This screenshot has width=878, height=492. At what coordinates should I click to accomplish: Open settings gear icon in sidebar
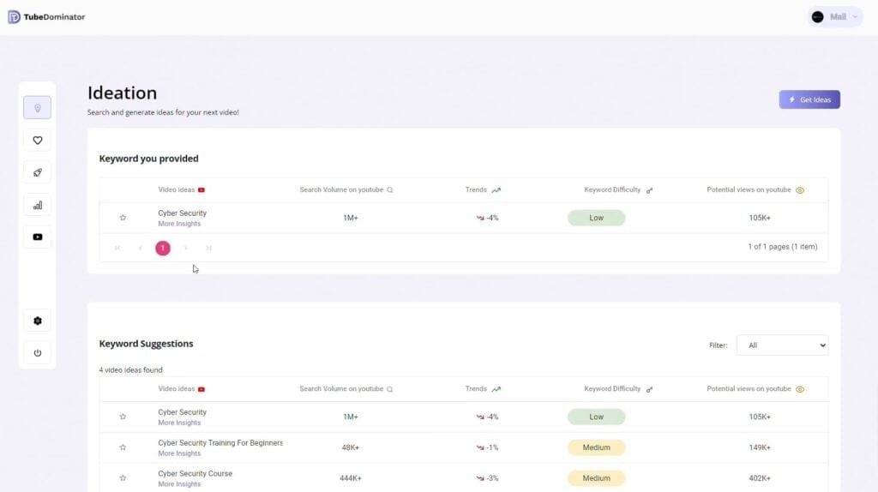coord(37,321)
